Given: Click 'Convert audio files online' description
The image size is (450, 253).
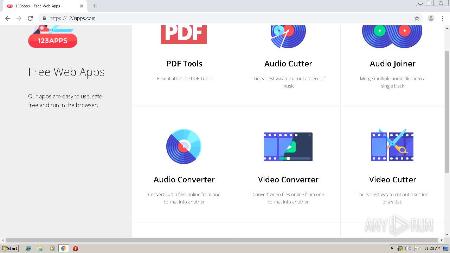Looking at the screenshot, I should [184, 198].
